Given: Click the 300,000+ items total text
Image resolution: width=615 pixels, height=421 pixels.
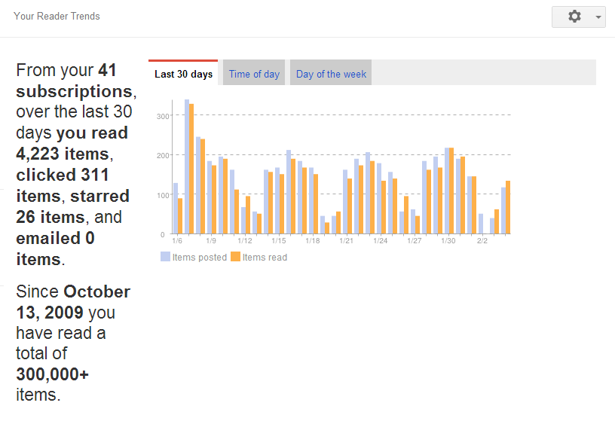Looking at the screenshot, I should [x=53, y=384].
